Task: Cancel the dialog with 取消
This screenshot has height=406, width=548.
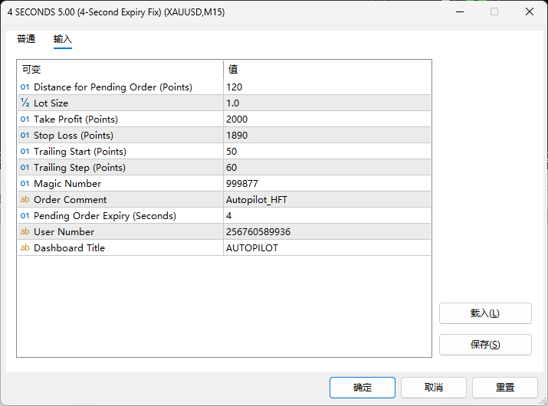Action: click(x=434, y=388)
